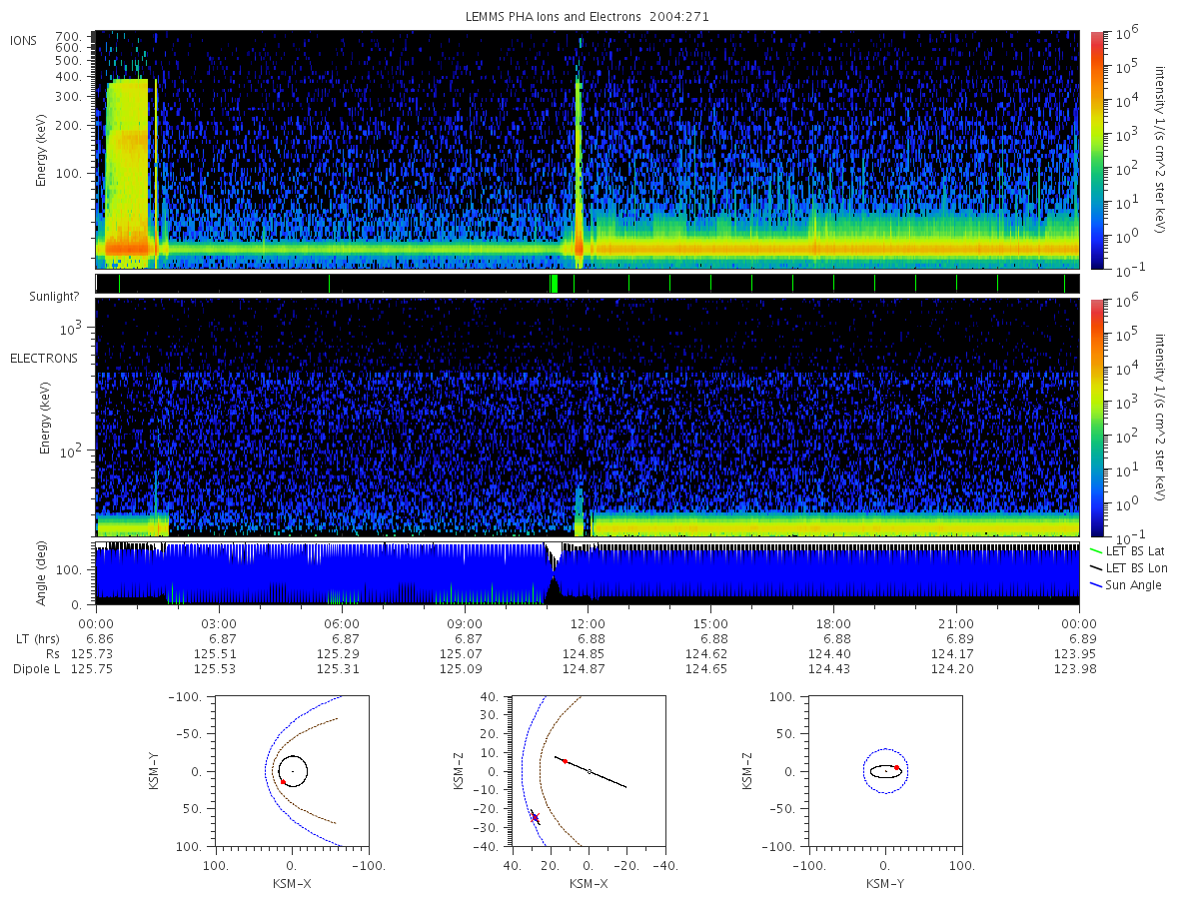This screenshot has height=899, width=1199.
Task: Select 'LET BS Lon' legend entry
Action: (1136, 567)
